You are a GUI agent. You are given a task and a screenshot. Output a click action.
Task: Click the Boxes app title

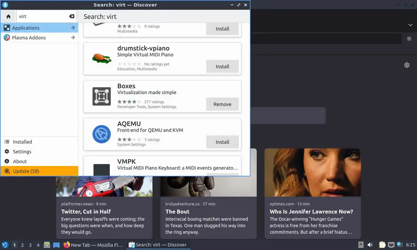[x=126, y=86]
